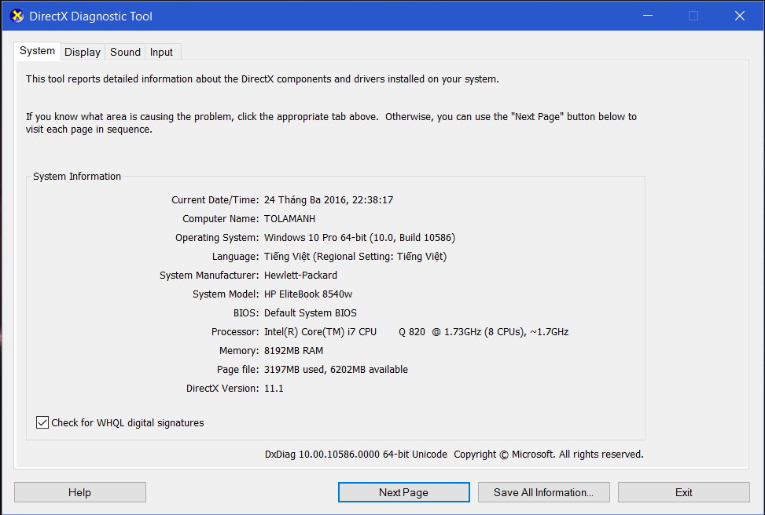Click the DirectX Version 11.1 value
Viewport: 765px width, 515px height.
coord(274,389)
